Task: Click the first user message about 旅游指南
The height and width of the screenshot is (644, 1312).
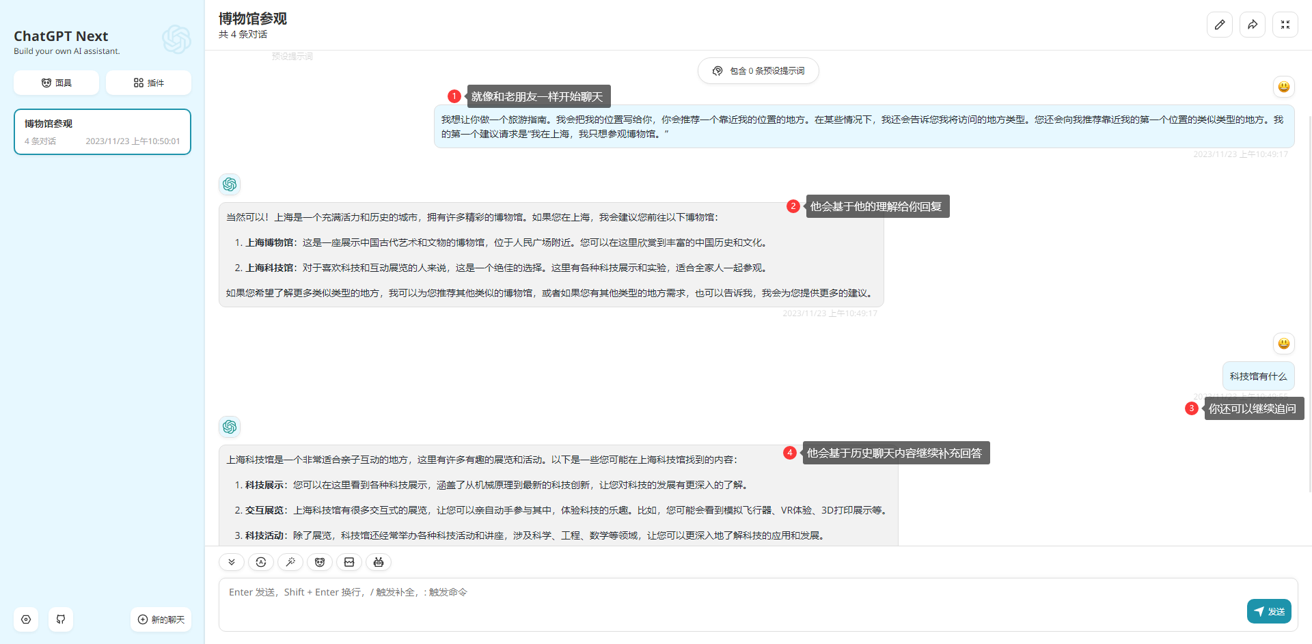Action: tap(864, 126)
